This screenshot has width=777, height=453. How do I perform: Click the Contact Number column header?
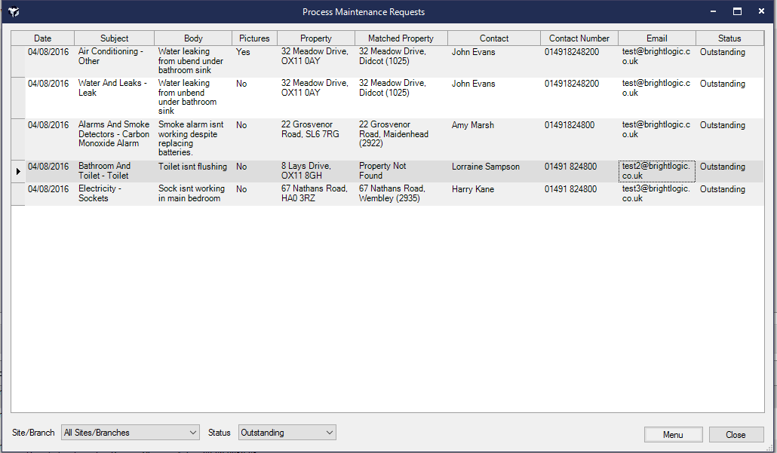click(579, 38)
